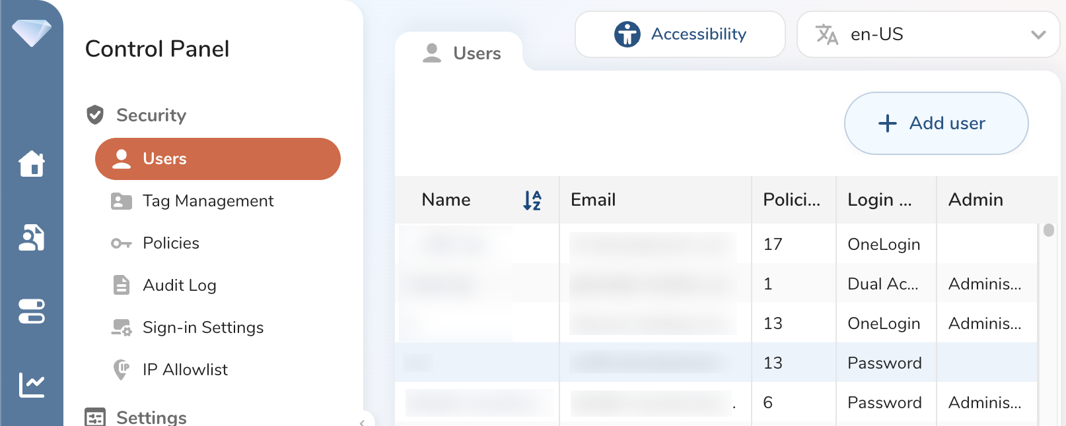Screen dimensions: 1066x426
Task: Click the users table vertical scrollbar
Action: (1048, 231)
